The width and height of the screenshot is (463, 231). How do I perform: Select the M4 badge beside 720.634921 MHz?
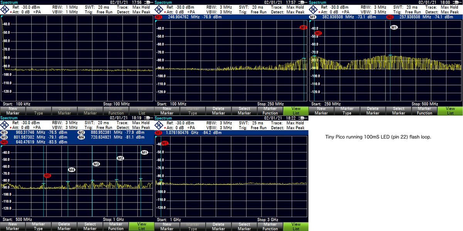tap(81, 137)
